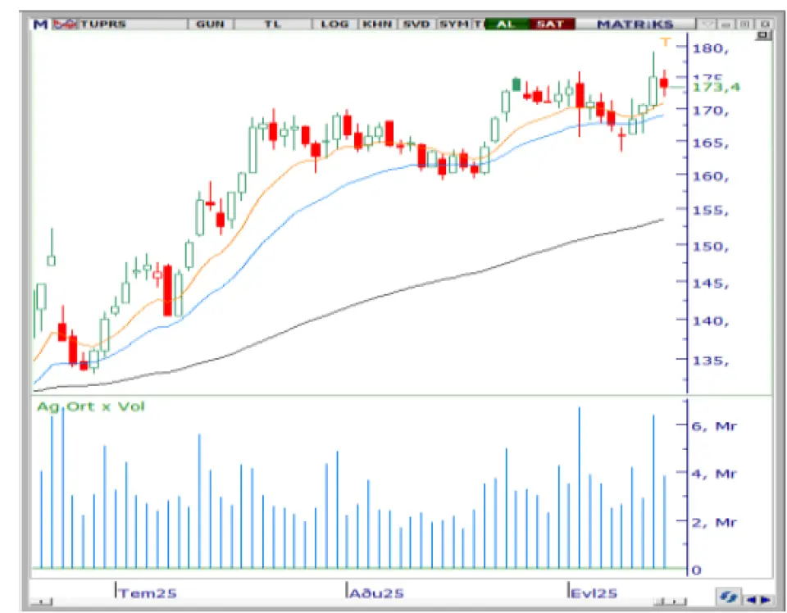Click the KHN toolbar button

[x=377, y=24]
